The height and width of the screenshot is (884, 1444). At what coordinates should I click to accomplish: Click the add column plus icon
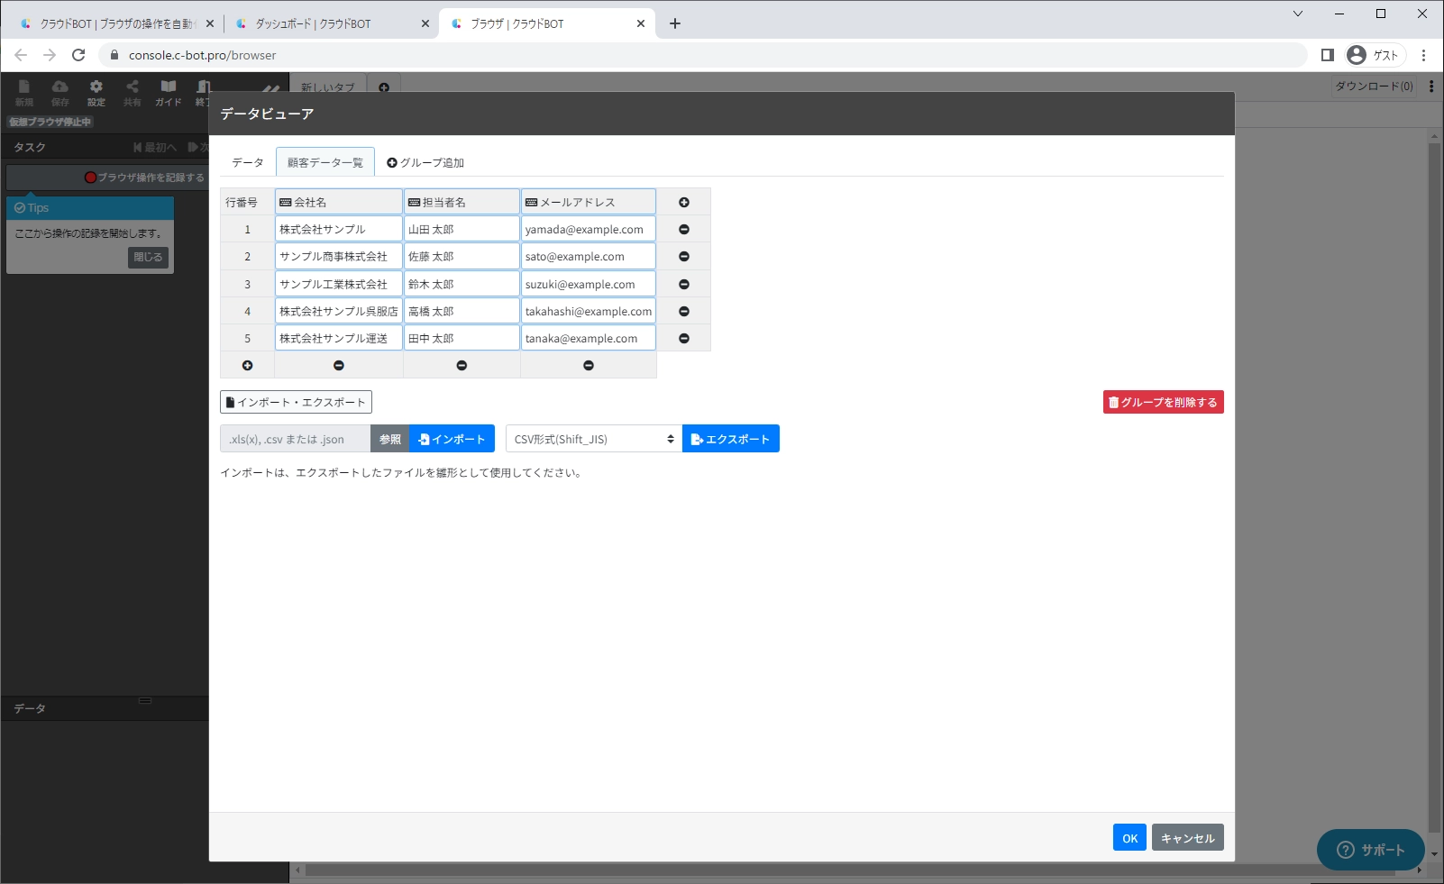pos(683,203)
